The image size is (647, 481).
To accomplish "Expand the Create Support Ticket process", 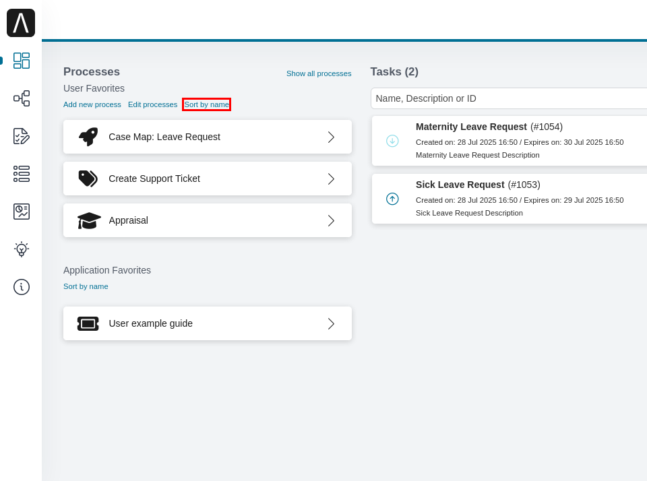I will [x=331, y=179].
